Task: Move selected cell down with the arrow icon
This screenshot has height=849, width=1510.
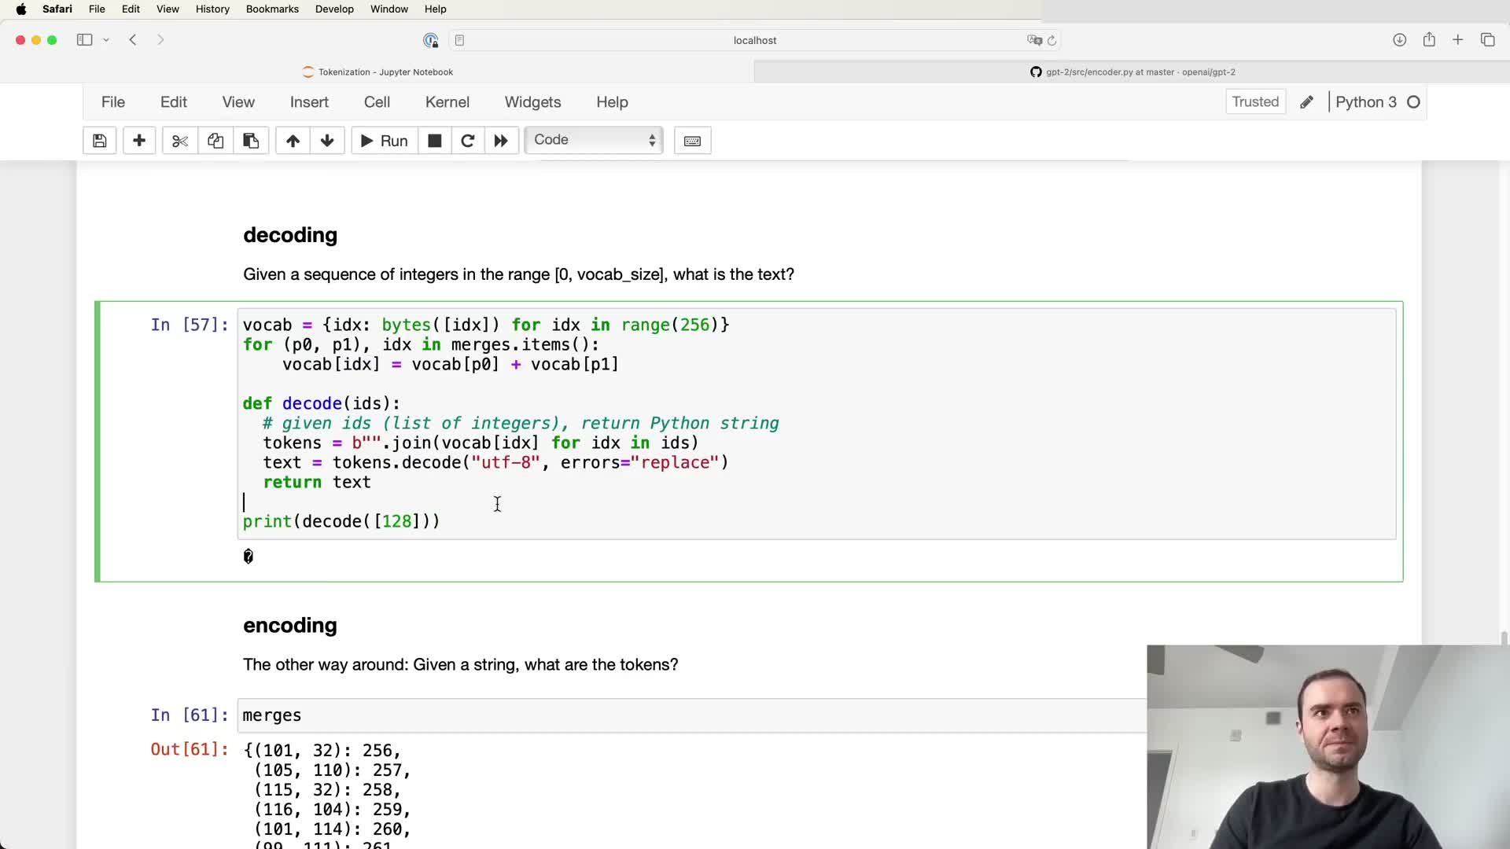Action: (327, 141)
